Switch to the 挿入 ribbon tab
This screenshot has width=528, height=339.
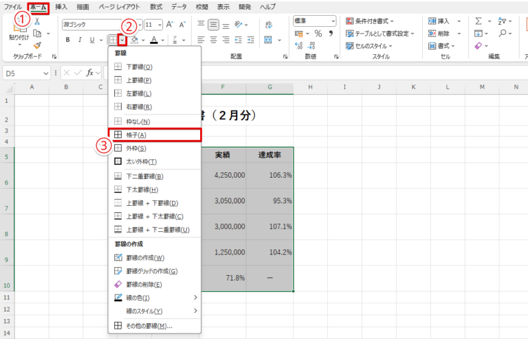tap(61, 6)
